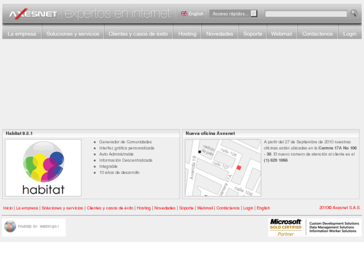Click the UK flag icon

(x=184, y=14)
